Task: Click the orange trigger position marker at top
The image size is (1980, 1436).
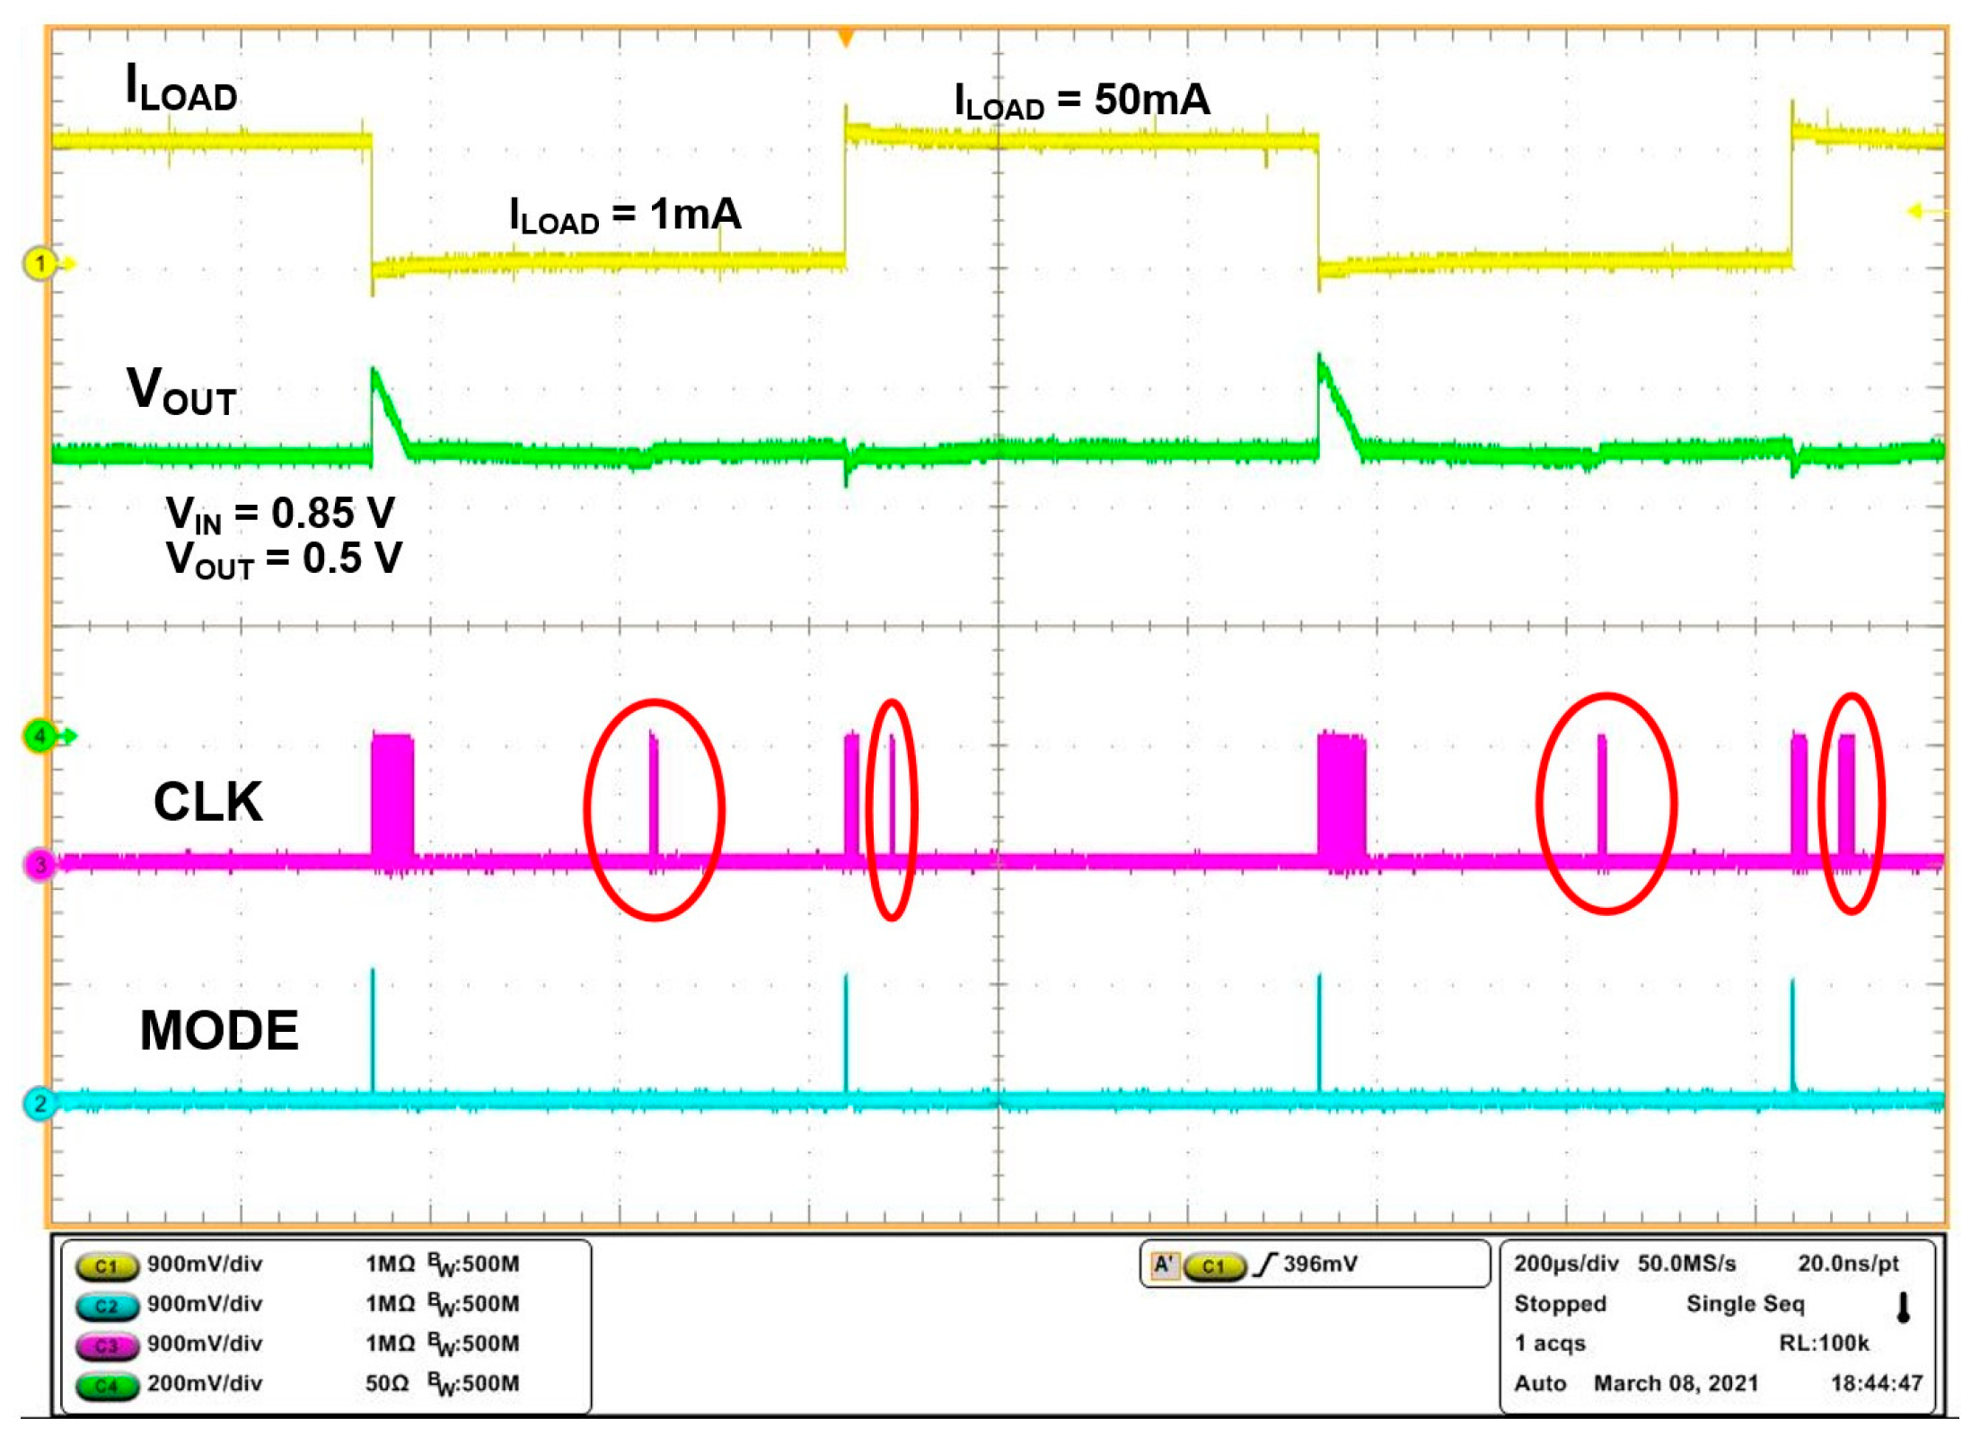Action: [845, 38]
